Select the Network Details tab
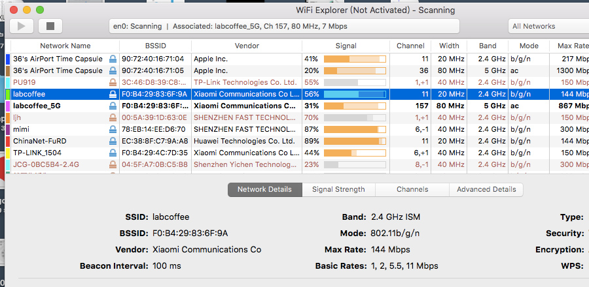The height and width of the screenshot is (287, 589). coord(264,189)
